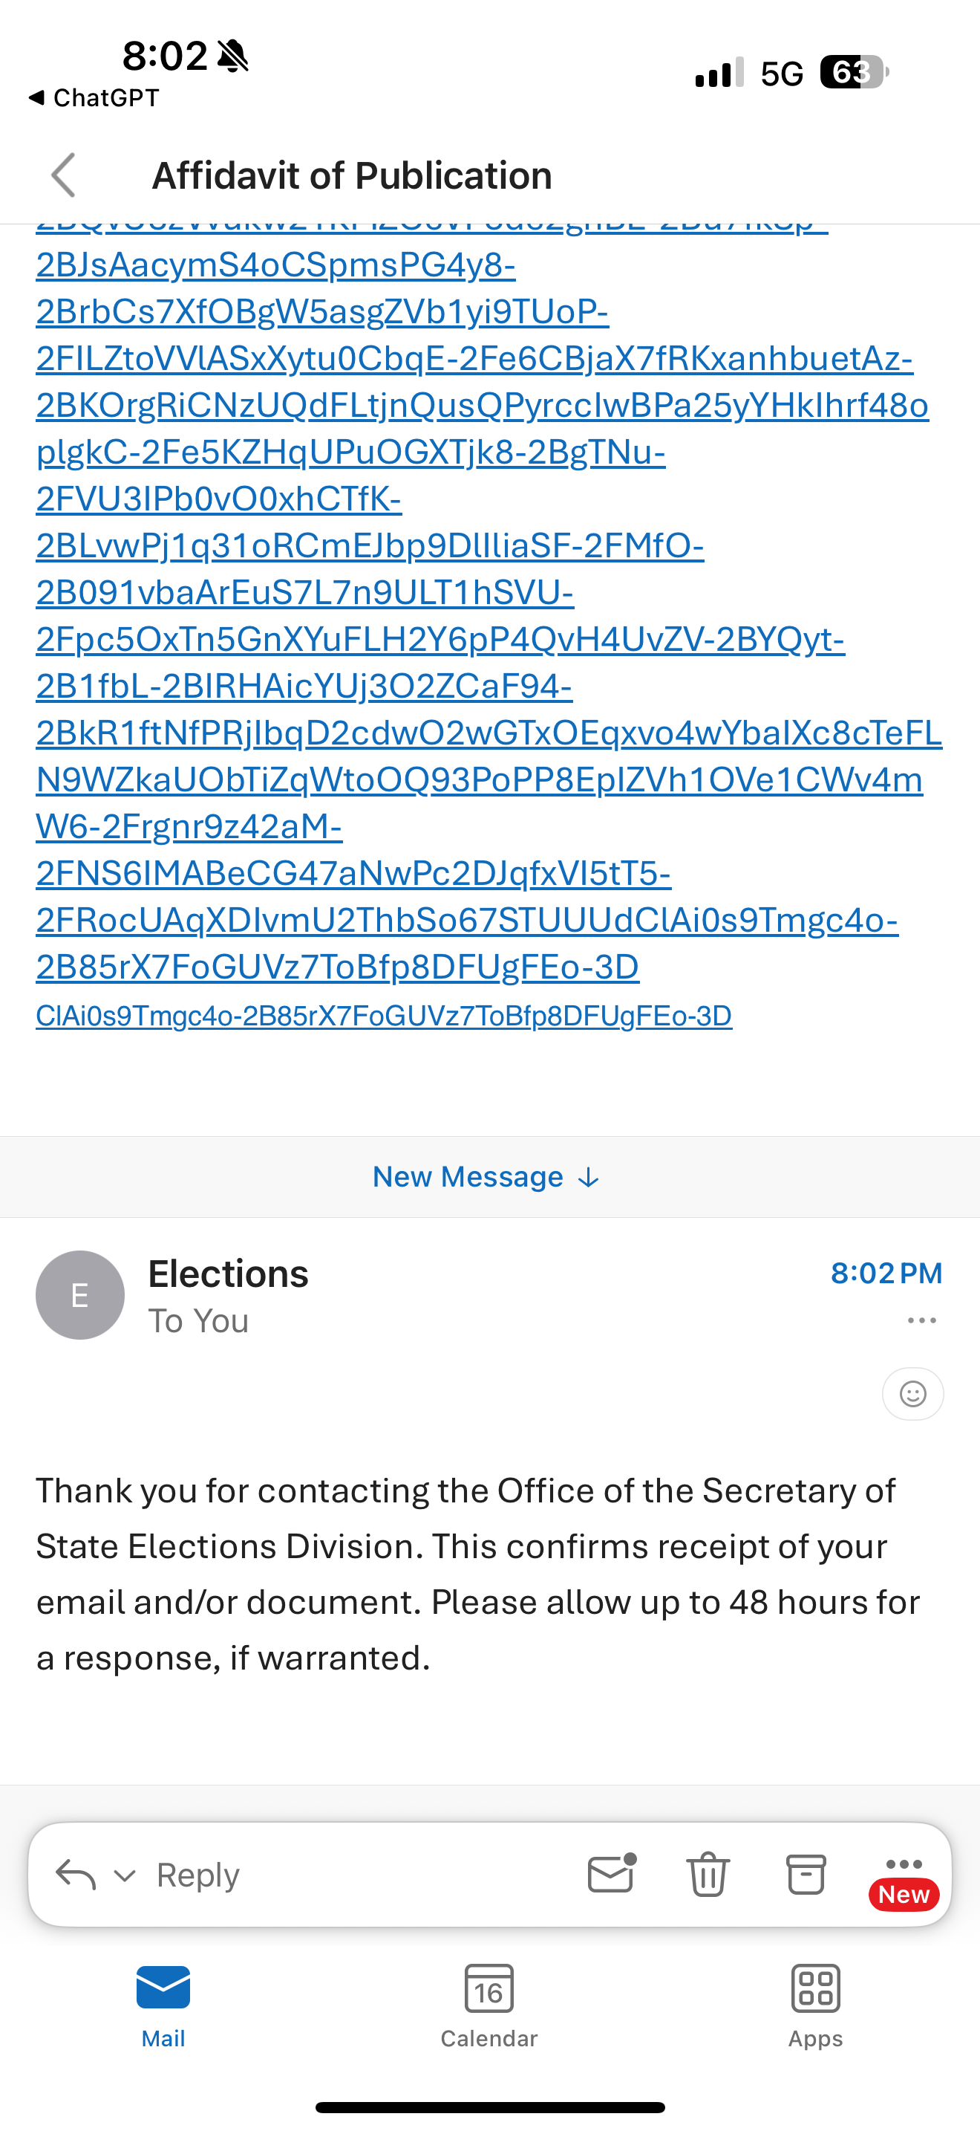
Task: Tap the 8:02 PM timestamp
Action: [x=886, y=1273]
